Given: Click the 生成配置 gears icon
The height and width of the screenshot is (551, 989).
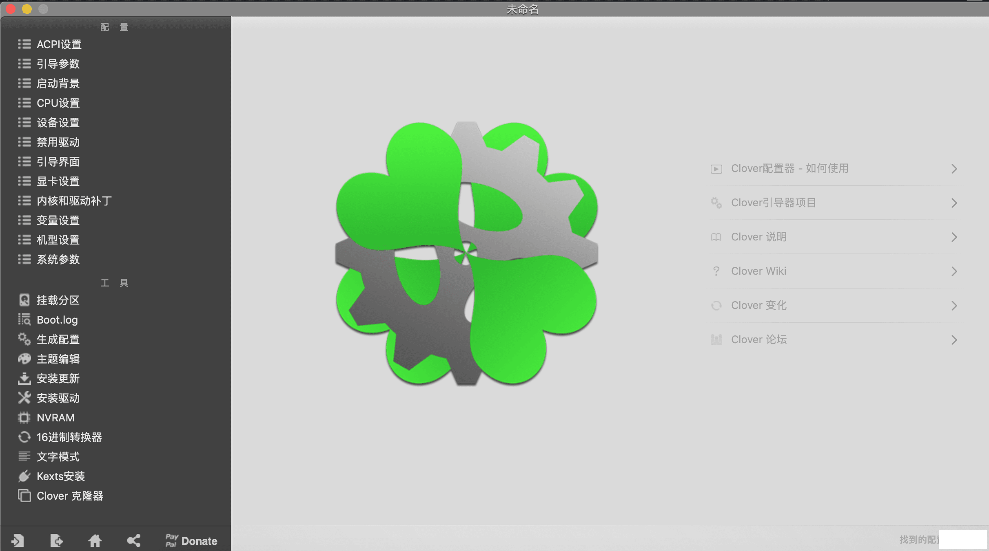Looking at the screenshot, I should pos(24,339).
